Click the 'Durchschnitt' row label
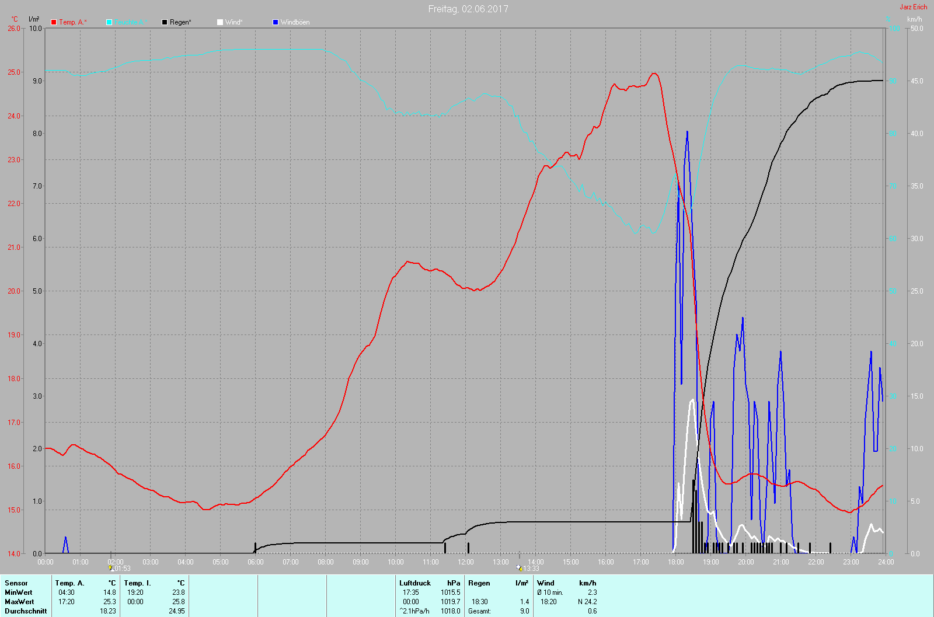This screenshot has height=617, width=934. (x=26, y=611)
